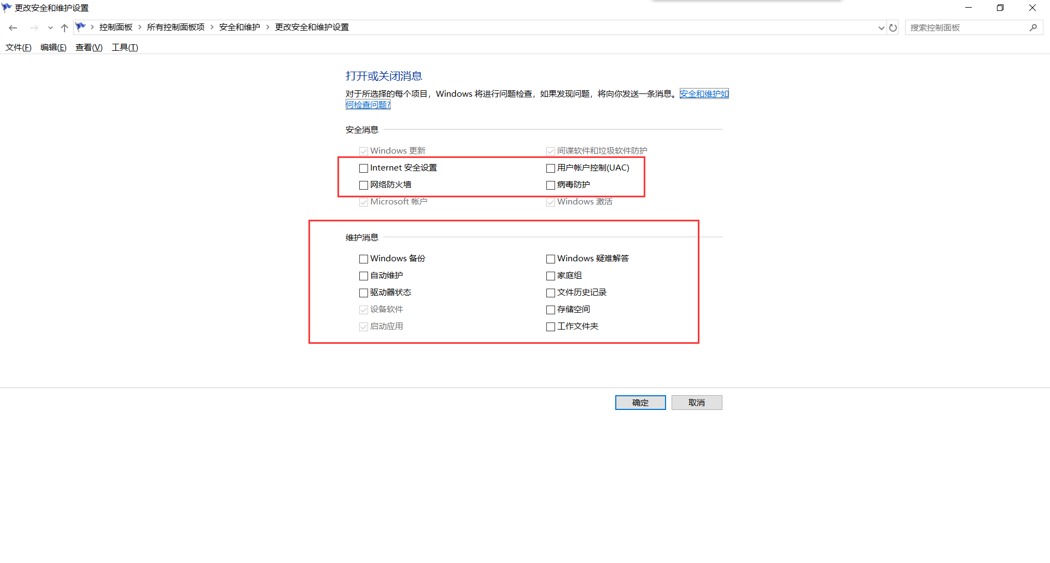Expand chevron after 控制面板 breadcrumb

(140, 27)
